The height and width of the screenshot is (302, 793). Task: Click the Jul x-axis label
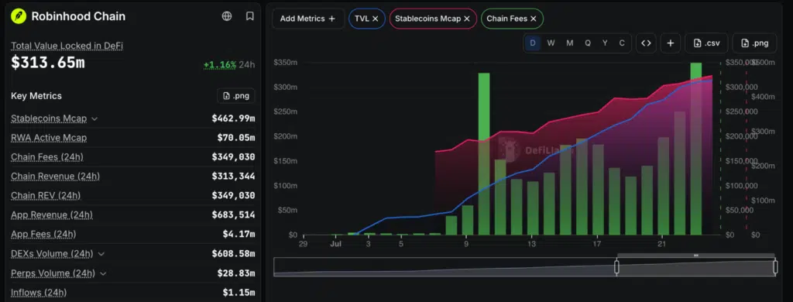click(335, 244)
